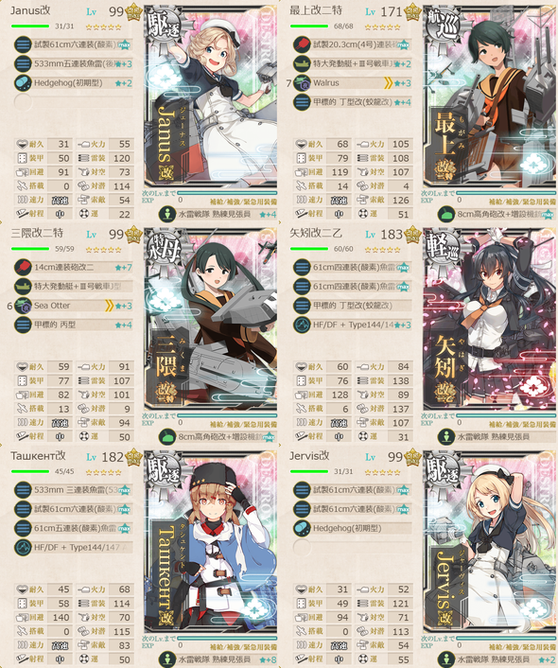Click the Sea Otter seaplane icon on 三隈改二特
The image size is (558, 668).
[23, 306]
